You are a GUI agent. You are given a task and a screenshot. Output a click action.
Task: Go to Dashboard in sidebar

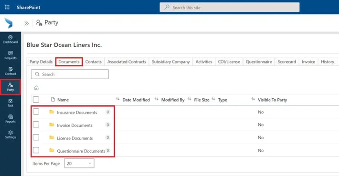coord(11,40)
